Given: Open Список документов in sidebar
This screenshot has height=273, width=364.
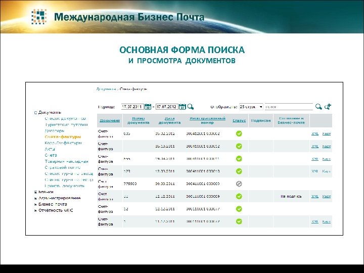Looking at the screenshot, I should pos(65,118).
